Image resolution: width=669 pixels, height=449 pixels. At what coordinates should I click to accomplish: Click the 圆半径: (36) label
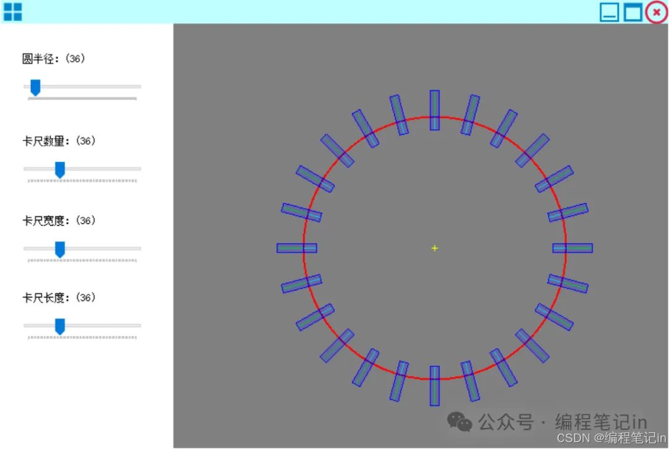[x=54, y=59]
